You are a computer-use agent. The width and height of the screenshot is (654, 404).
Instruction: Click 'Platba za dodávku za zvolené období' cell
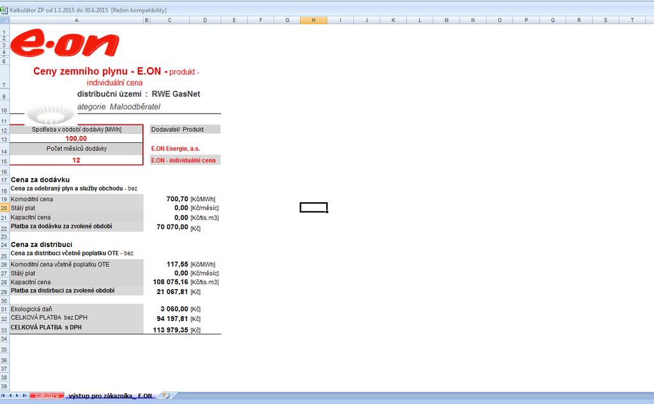pyautogui.click(x=77, y=227)
